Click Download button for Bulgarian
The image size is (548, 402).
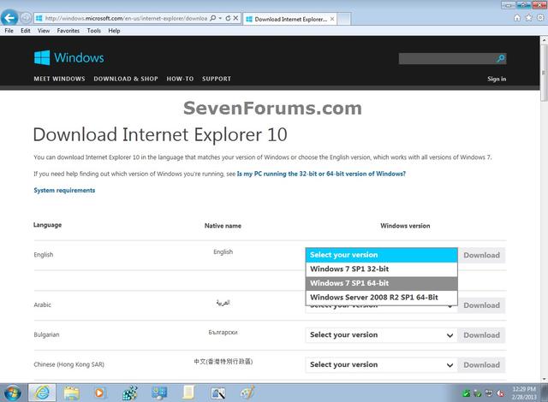click(x=481, y=335)
